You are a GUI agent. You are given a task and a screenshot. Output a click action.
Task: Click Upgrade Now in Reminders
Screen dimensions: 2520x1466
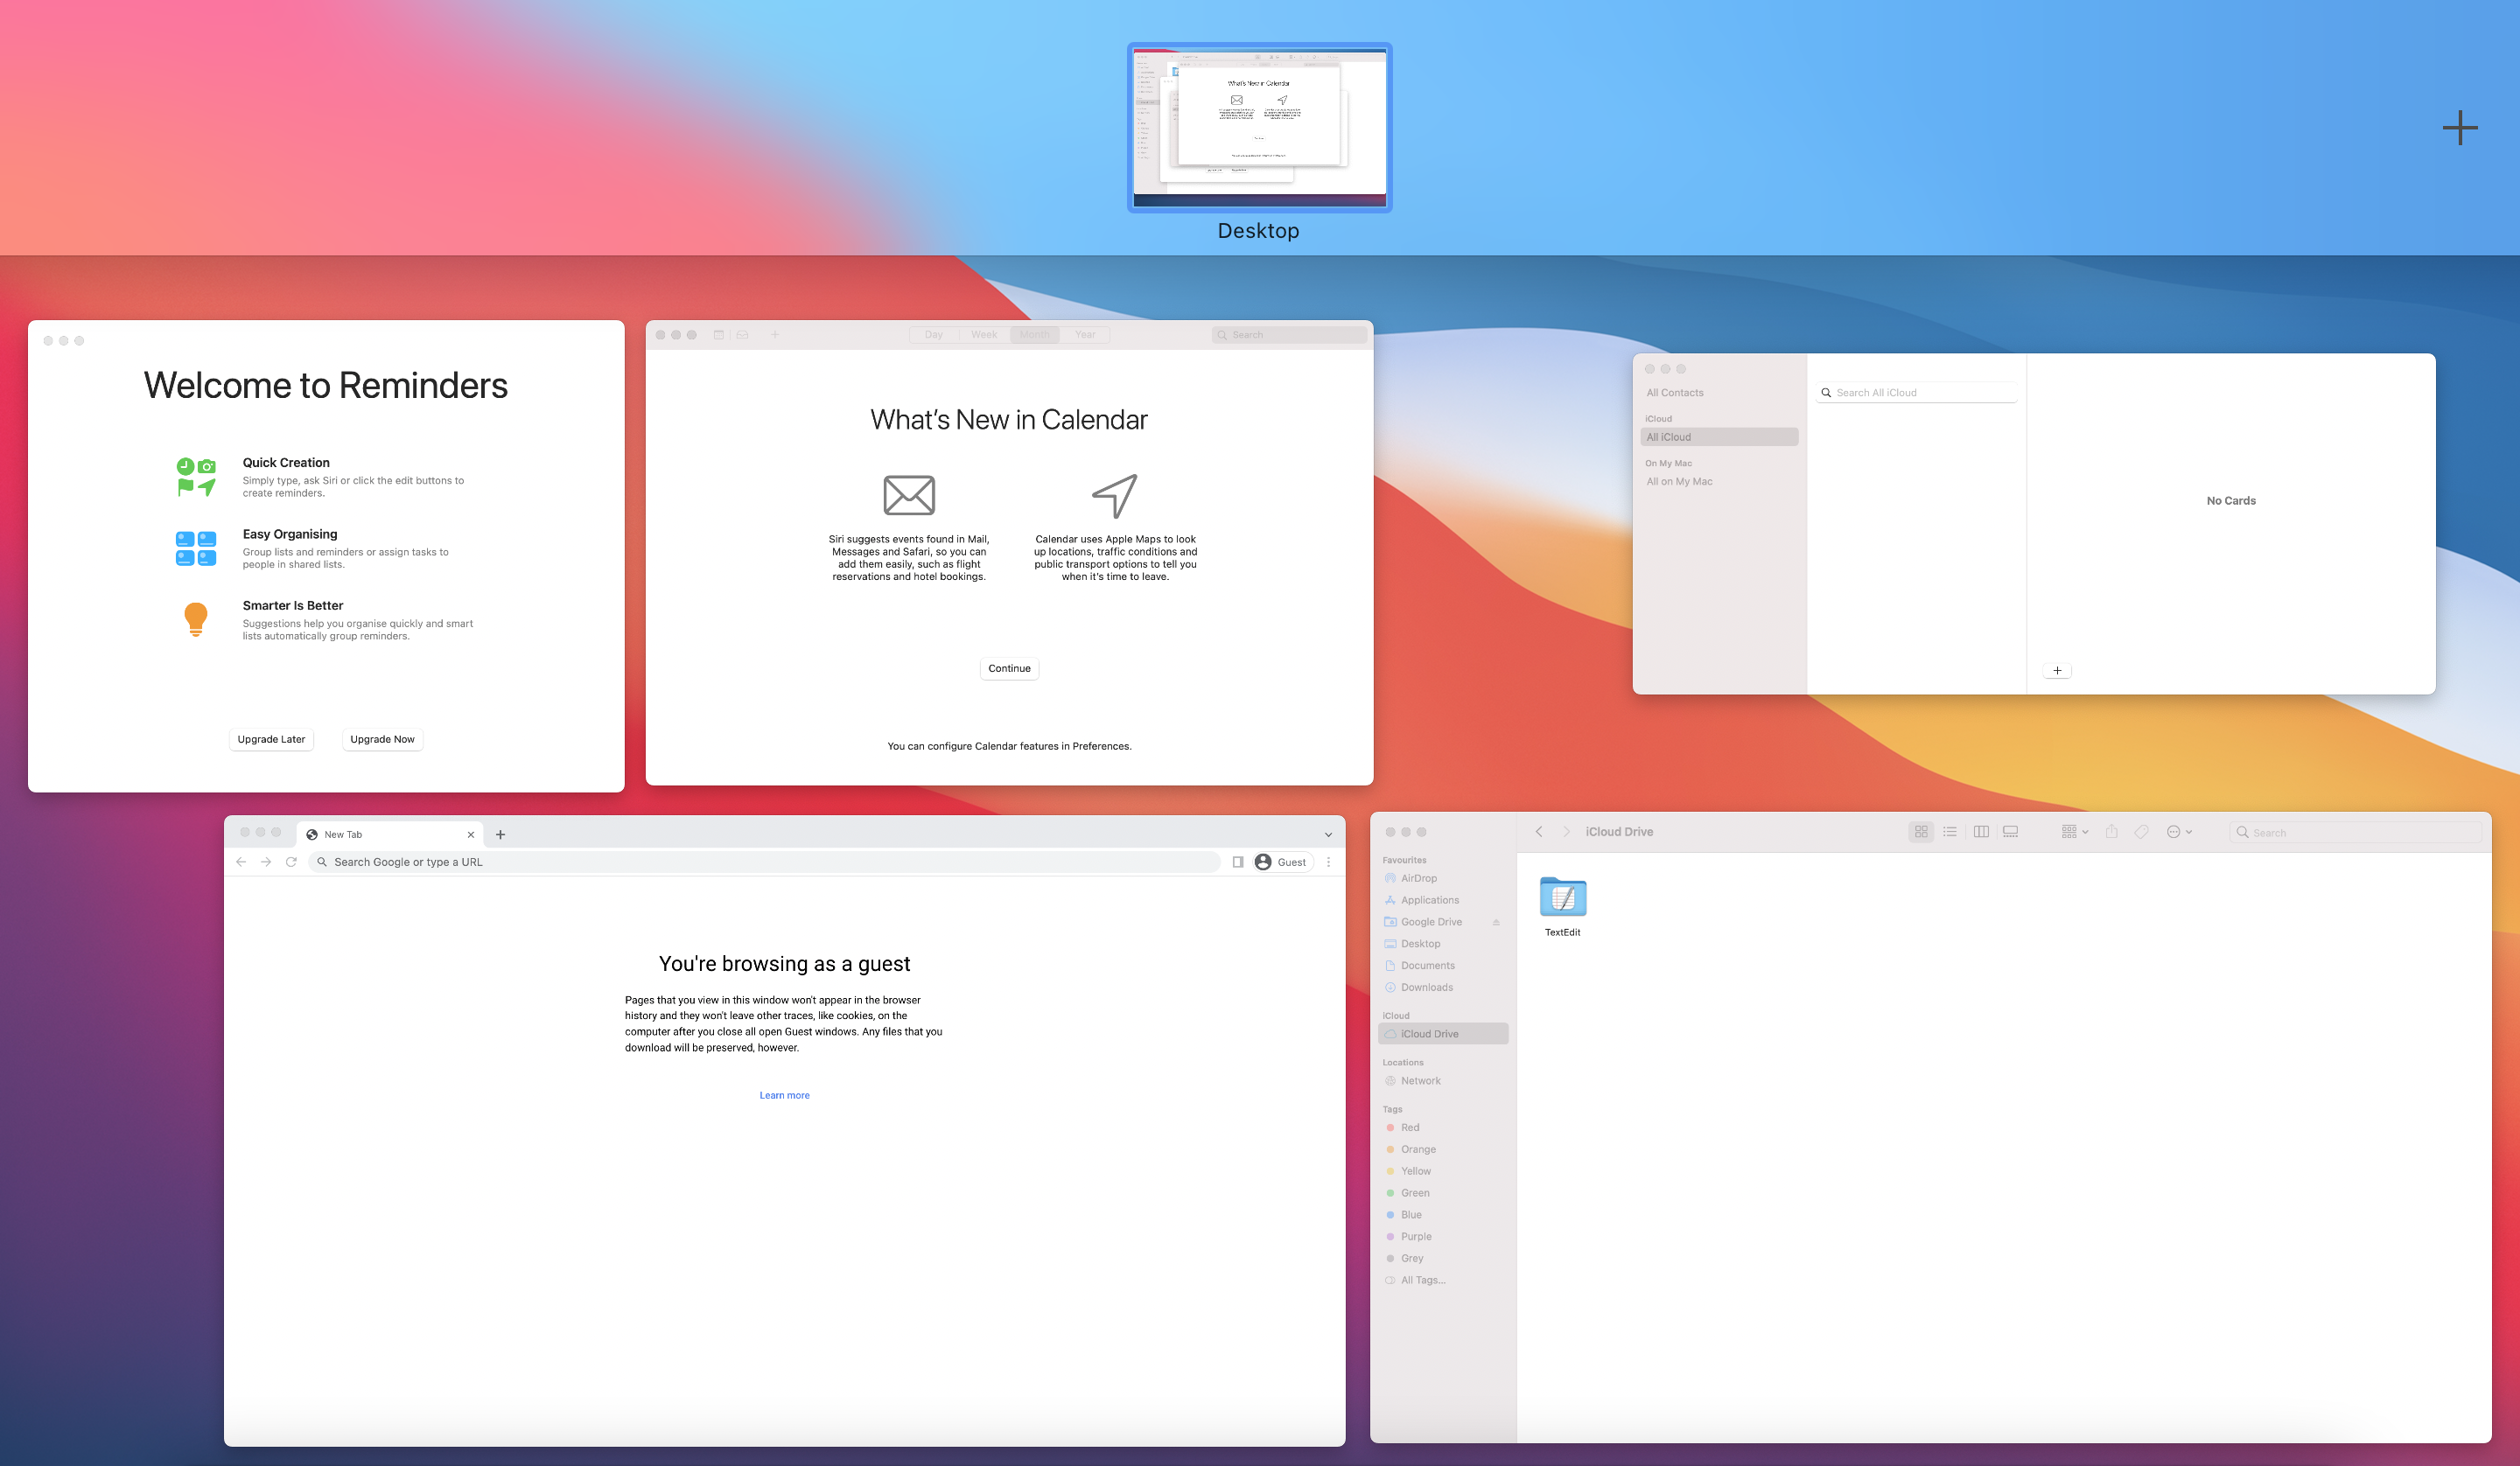382,740
